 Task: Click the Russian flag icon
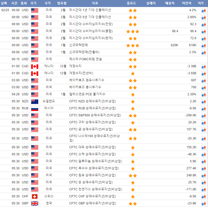pos(35,108)
